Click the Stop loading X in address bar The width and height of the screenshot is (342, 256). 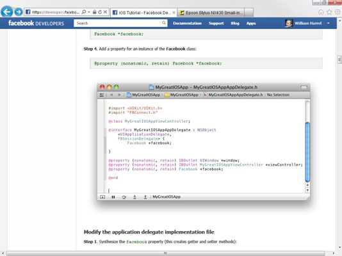point(105,12)
